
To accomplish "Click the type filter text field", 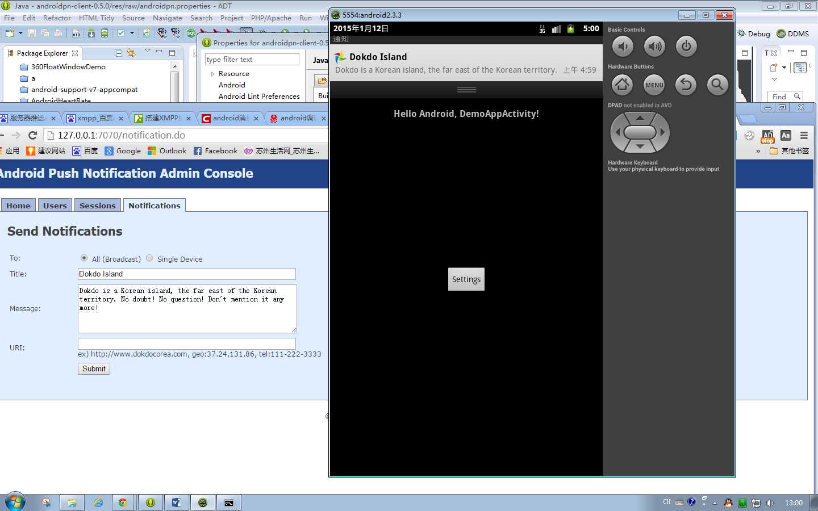I will click(252, 59).
